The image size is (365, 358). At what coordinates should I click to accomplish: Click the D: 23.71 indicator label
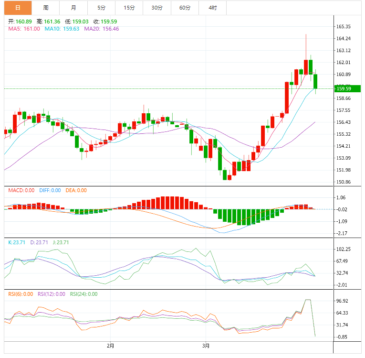point(39,242)
